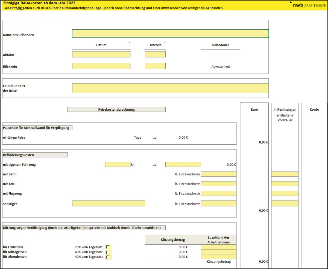The height and width of the screenshot is (269, 328).
Task: Click the Vorsteuer field for Flugzeug
Action: coord(285,193)
